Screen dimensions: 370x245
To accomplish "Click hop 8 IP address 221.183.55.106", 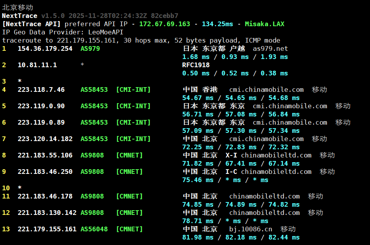I will coord(45,155).
